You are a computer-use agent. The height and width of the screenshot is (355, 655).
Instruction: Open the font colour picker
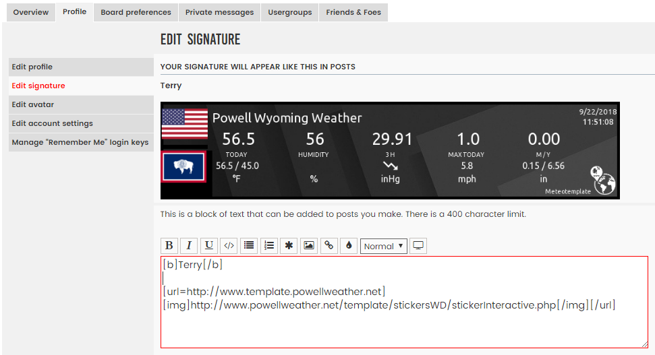coord(349,246)
